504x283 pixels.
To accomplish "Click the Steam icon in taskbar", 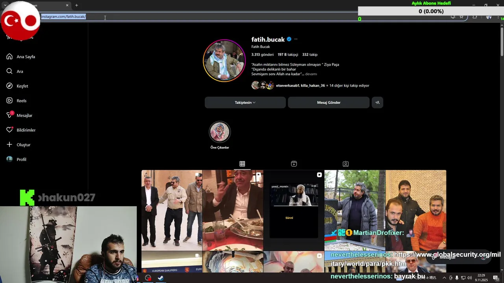I will coord(161,278).
